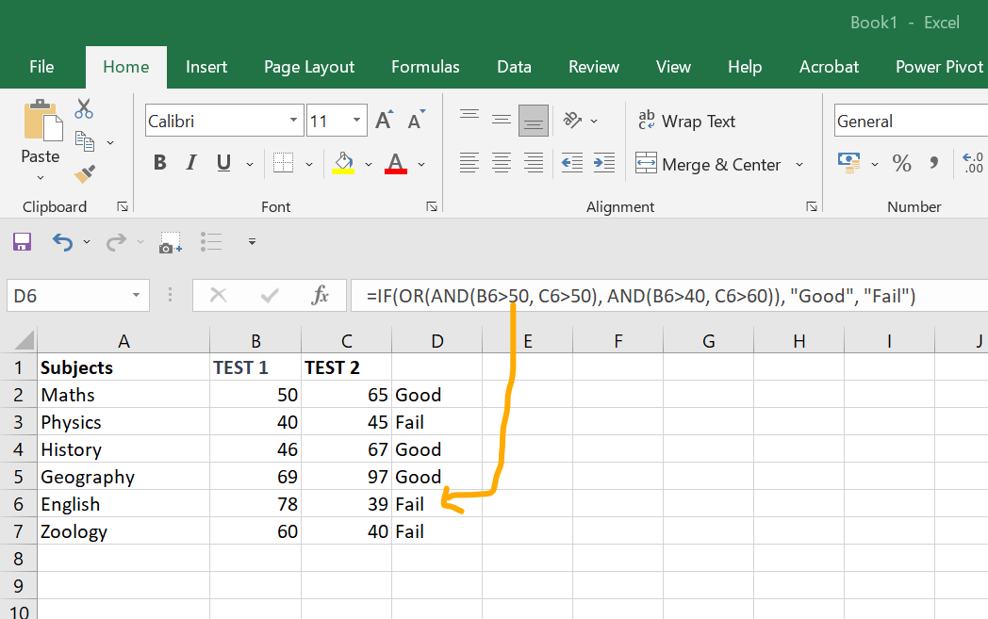The height and width of the screenshot is (619, 988).
Task: Click bullet list icon in toolbar
Action: (x=211, y=242)
